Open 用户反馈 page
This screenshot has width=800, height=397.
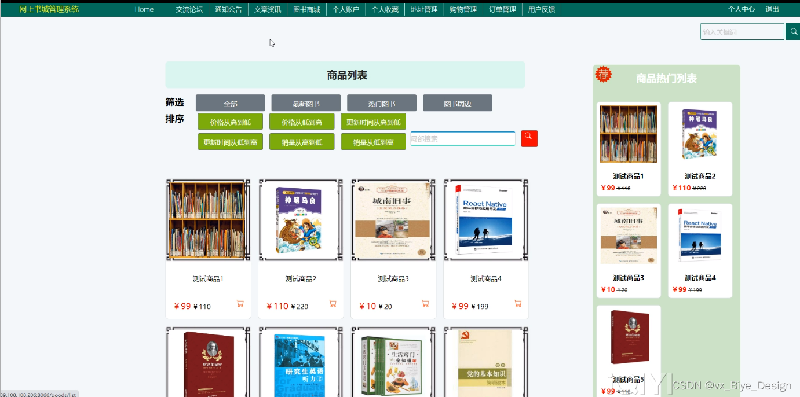541,9
